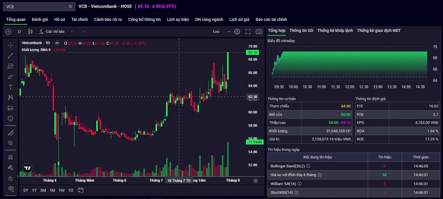
Task: Click the 31.048M volume label on axis
Action: coord(255,142)
